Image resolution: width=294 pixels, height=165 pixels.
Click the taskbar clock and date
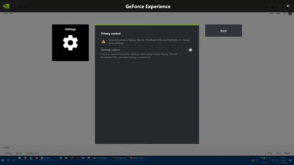pos(283,160)
